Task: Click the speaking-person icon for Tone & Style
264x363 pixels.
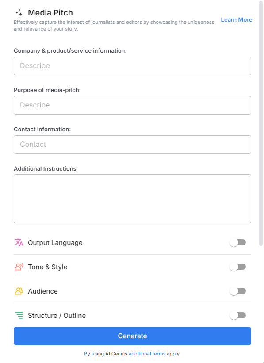Action: (18, 267)
